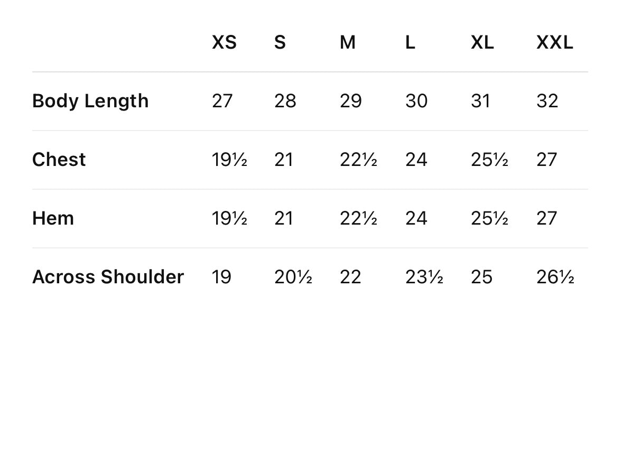Click Across Shoulder value 19 for XS

(x=221, y=277)
